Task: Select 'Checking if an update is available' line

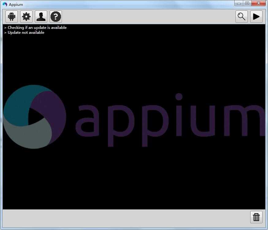Action: click(x=37, y=28)
